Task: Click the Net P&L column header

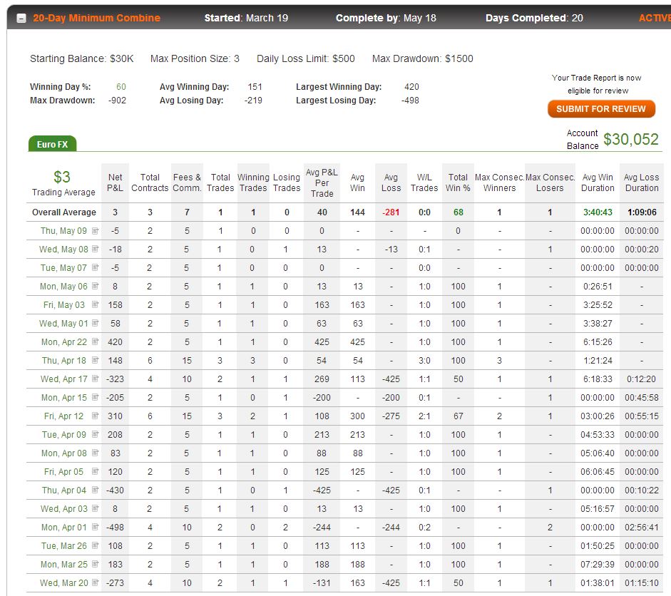Action: [115, 183]
